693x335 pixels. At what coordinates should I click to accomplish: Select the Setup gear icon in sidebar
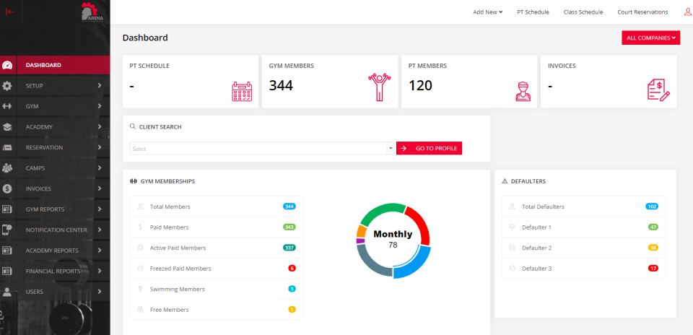tap(8, 86)
